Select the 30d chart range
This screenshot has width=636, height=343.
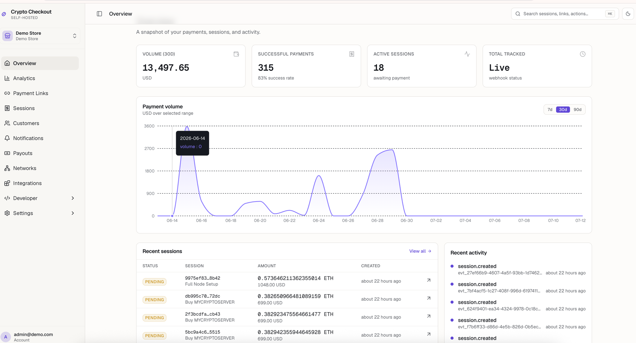point(563,110)
